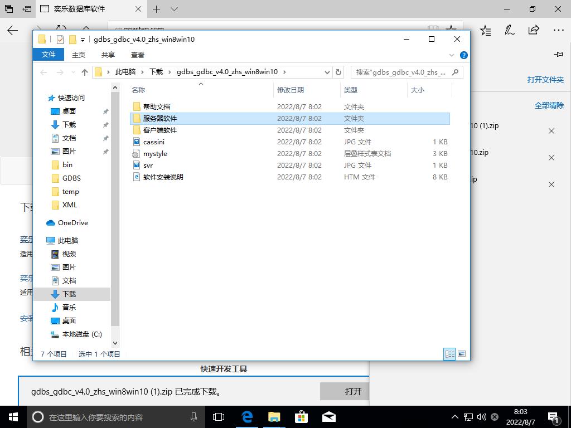
Task: Open the Help question mark icon
Action: (x=463, y=55)
